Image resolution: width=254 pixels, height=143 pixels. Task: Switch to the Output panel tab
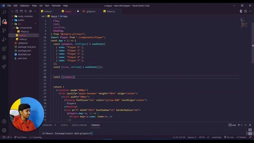[x=64, y=125]
